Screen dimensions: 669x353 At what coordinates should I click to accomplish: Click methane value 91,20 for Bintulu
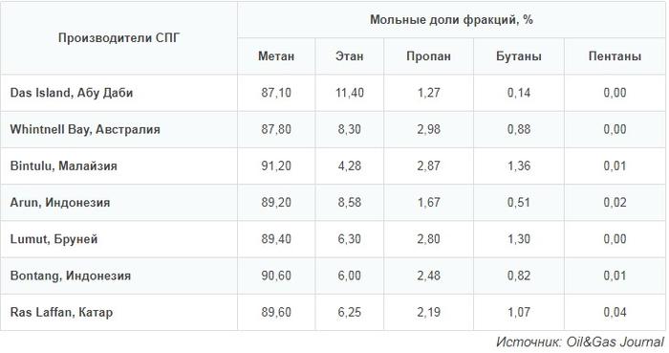(x=276, y=166)
